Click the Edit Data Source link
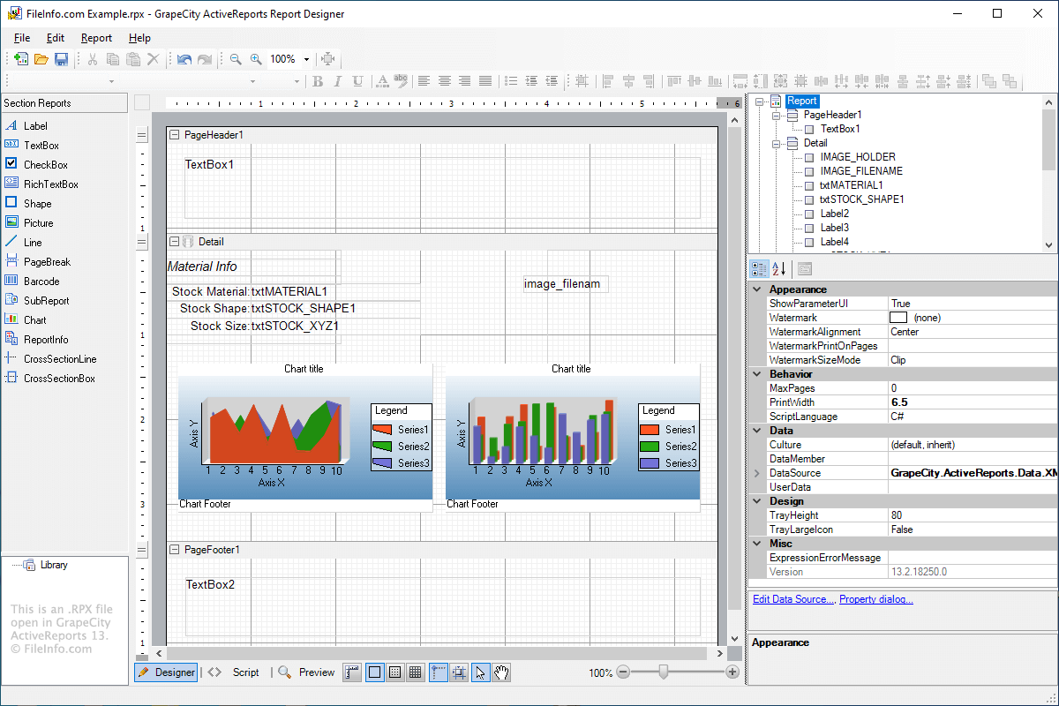 coord(792,599)
